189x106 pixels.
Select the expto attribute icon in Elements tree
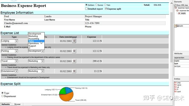[x=179, y=13]
